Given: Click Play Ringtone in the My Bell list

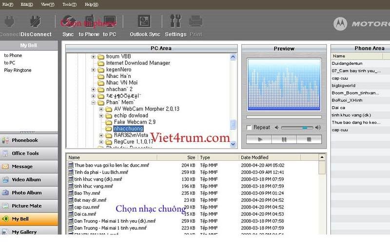Looking at the screenshot, I should (18, 70).
